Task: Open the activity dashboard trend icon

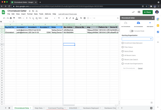Action: pyautogui.click(x=133, y=12)
